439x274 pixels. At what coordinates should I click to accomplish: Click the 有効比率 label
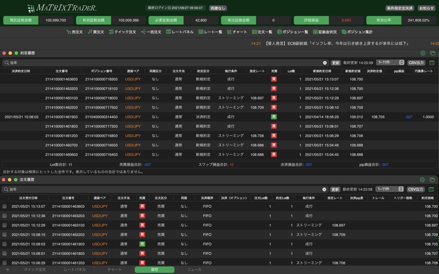pos(384,20)
